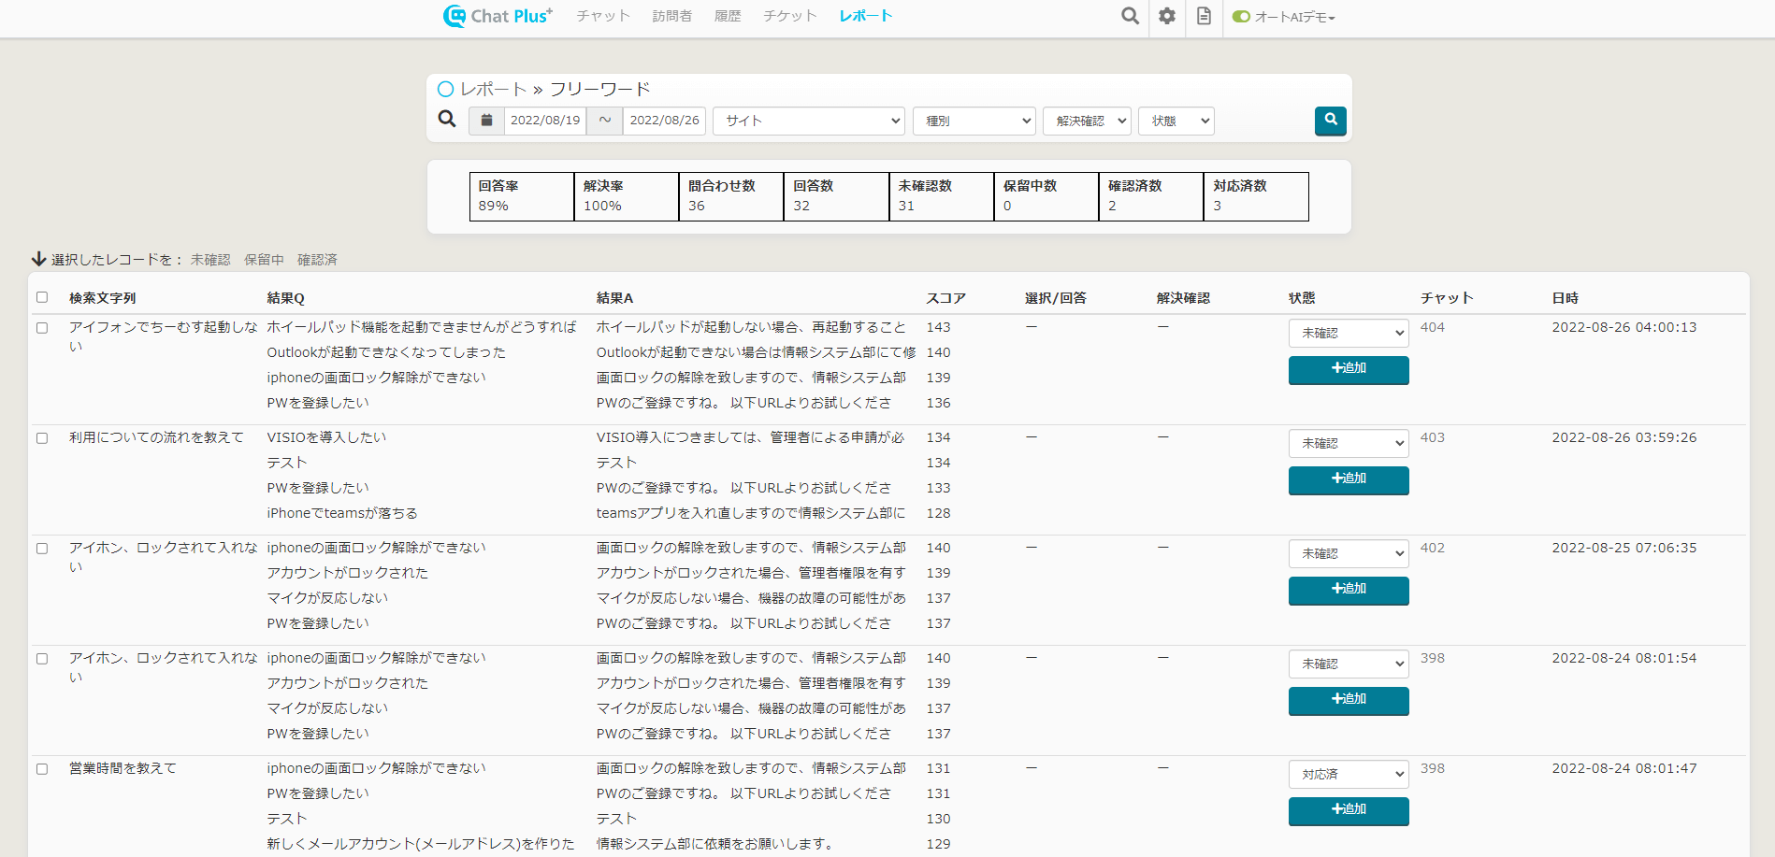Click the magnifier icon left of date range

[x=447, y=120]
